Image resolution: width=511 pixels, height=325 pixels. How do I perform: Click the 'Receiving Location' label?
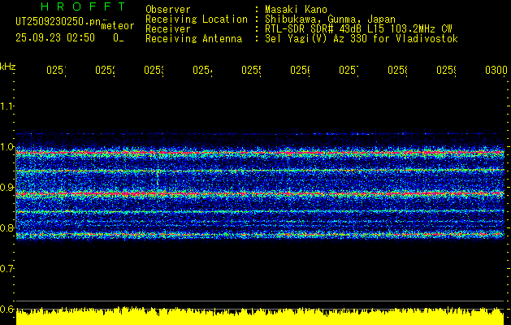pyautogui.click(x=197, y=19)
